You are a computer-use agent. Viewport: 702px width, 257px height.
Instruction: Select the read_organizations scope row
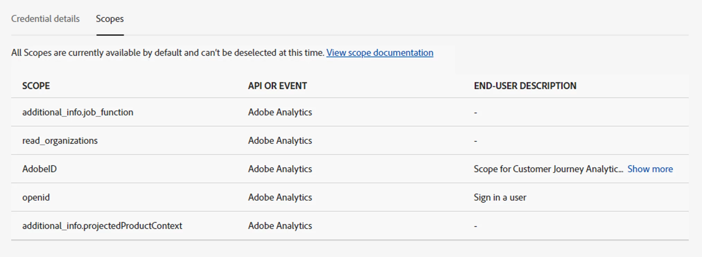pos(60,141)
